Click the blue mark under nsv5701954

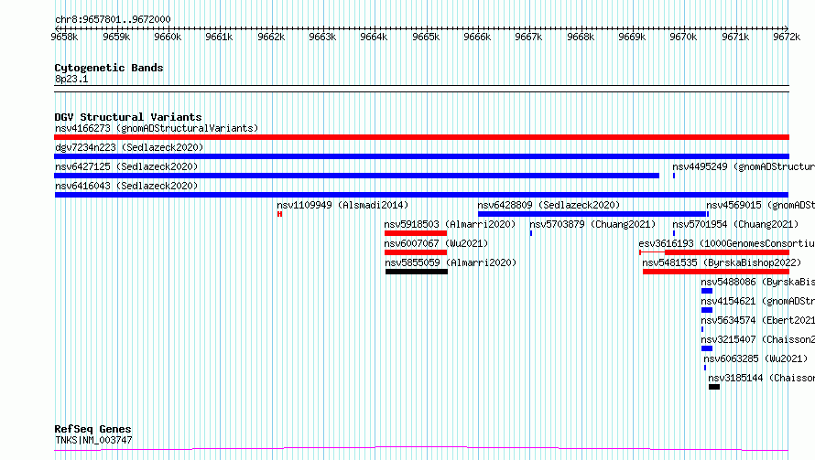click(x=674, y=233)
